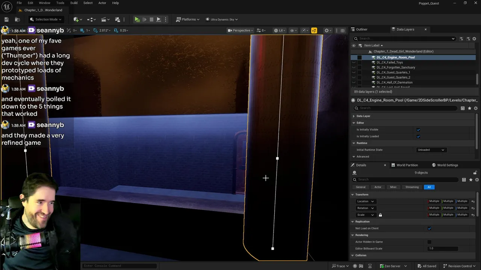Open the Window menu
Screen dimensions: 481x270
[44, 3]
